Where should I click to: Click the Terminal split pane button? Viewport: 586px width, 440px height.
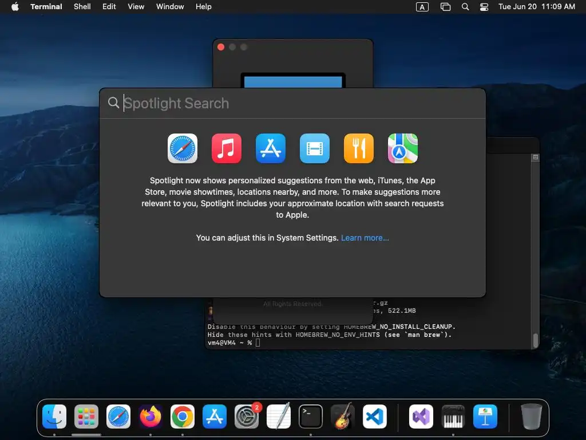pyautogui.click(x=536, y=158)
